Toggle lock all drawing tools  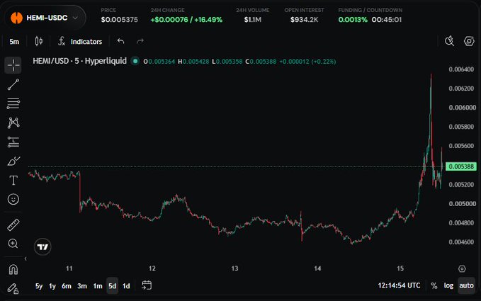13,288
